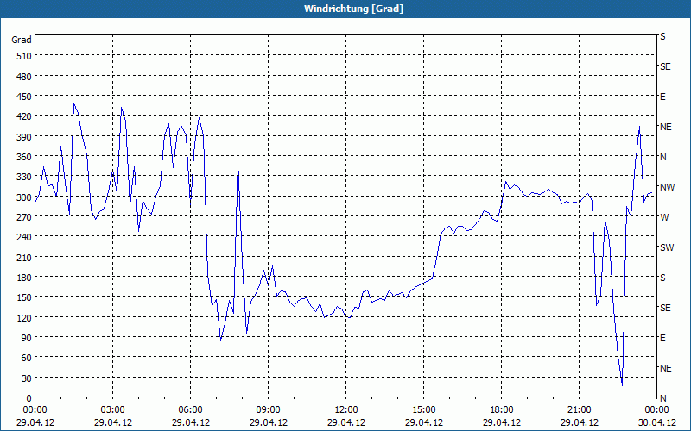This screenshot has width=691, height=431.
Task: Click the 150 y-axis value
Action: coord(24,297)
